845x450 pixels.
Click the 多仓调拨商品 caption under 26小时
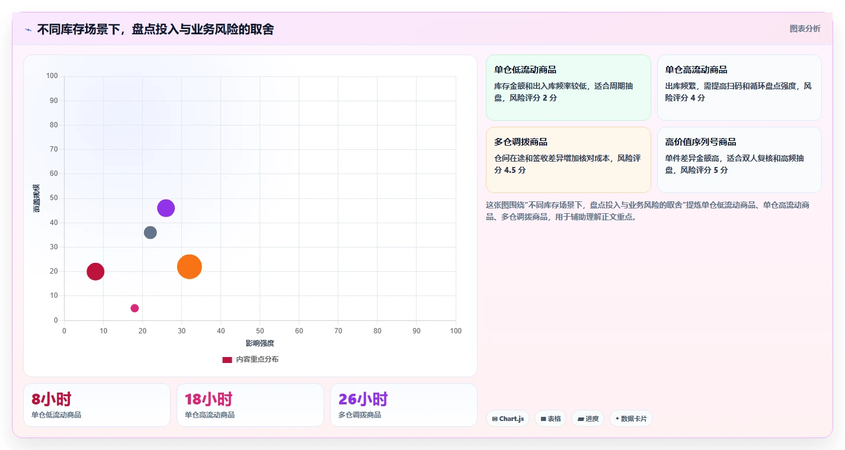click(360, 415)
